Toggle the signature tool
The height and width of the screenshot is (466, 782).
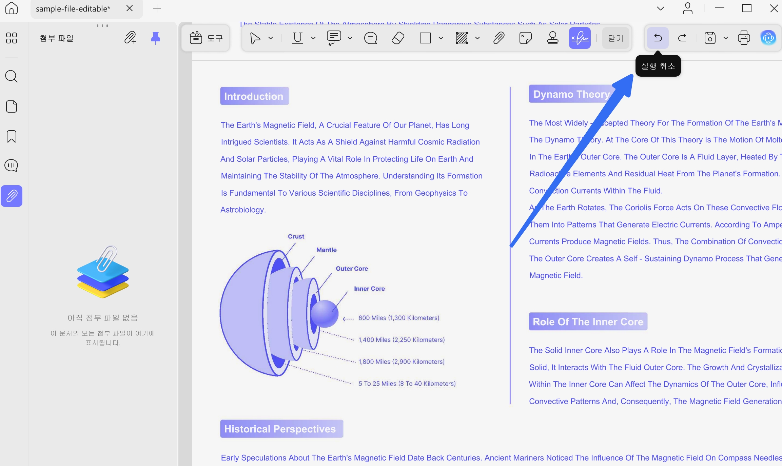580,38
